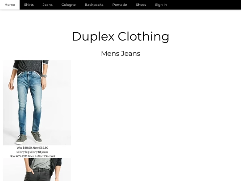Open the black jeans product photo
Image resolution: width=241 pixels, height=181 pixels.
[x=37, y=170]
